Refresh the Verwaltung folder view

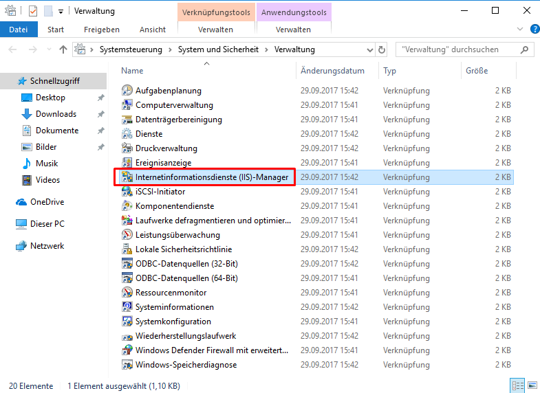pyautogui.click(x=382, y=49)
